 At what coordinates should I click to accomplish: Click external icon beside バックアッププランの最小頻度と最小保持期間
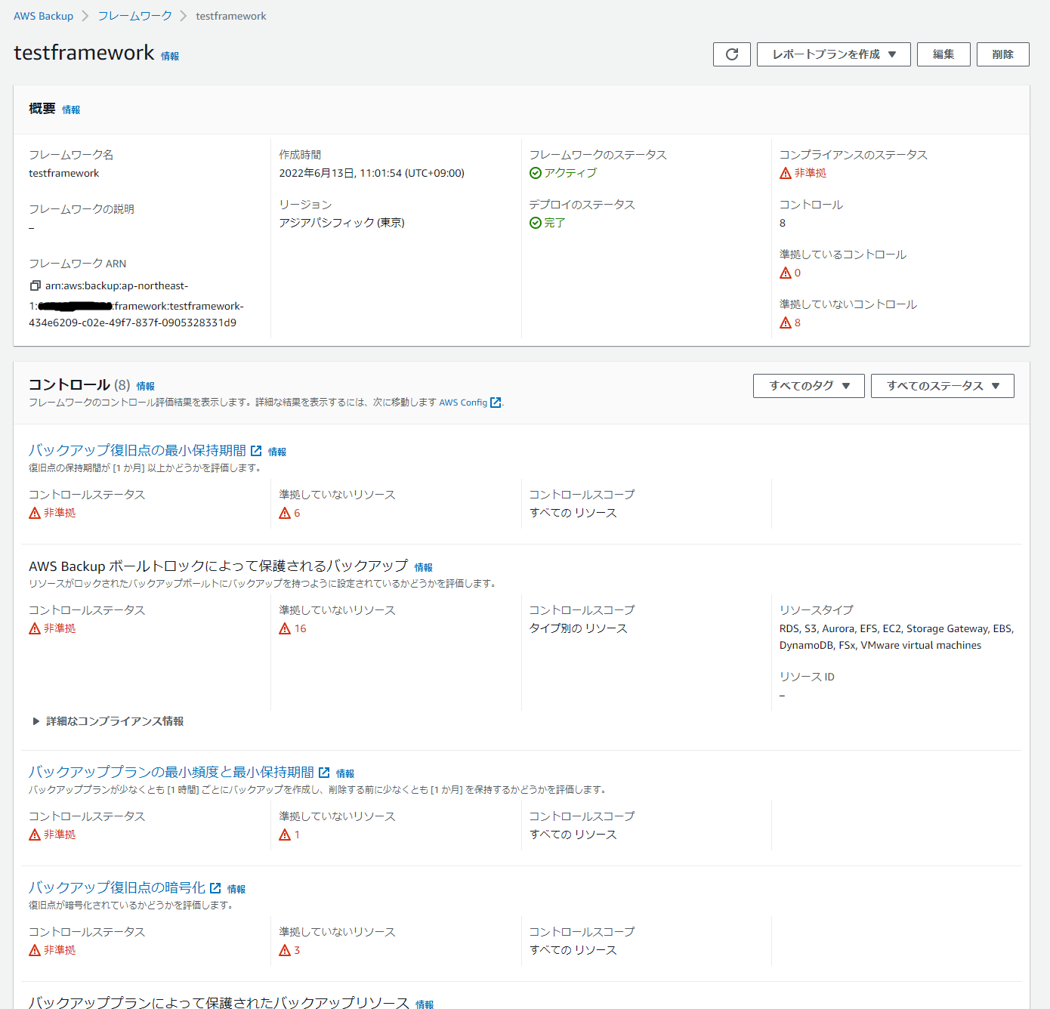pos(324,773)
